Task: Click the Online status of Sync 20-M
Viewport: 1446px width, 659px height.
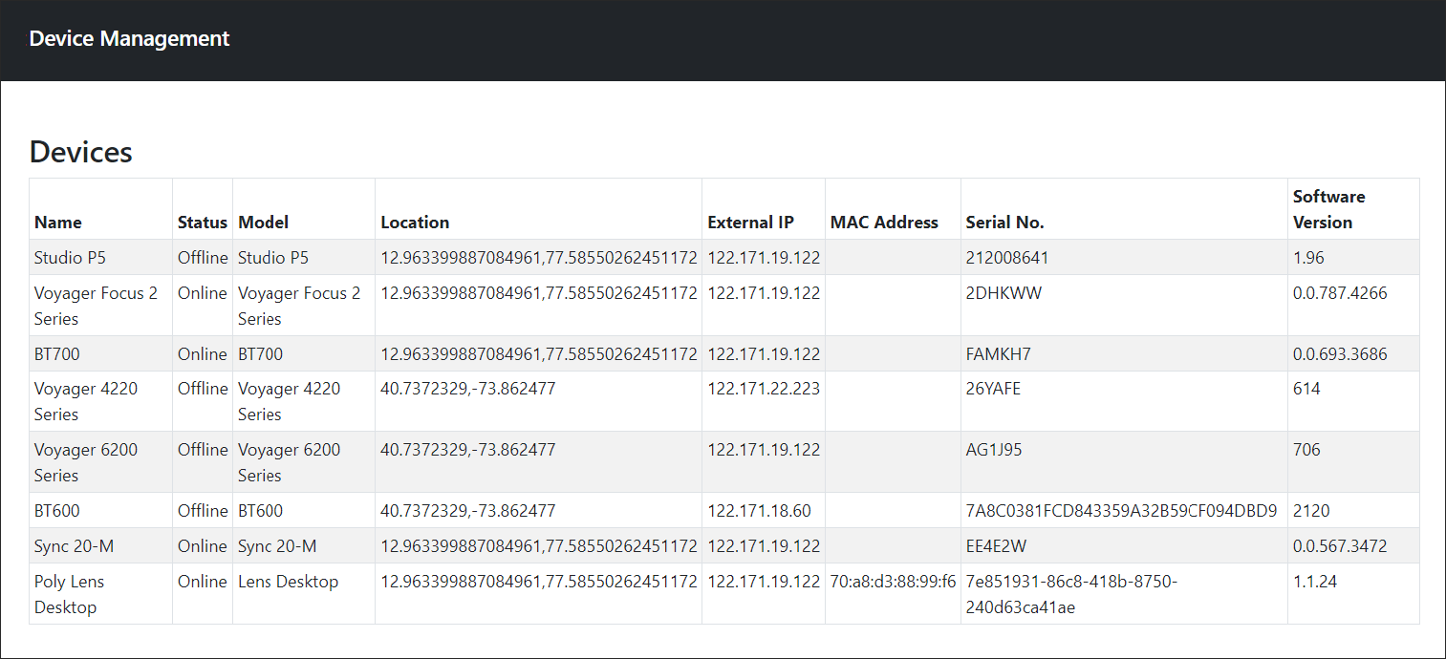Action: click(203, 546)
